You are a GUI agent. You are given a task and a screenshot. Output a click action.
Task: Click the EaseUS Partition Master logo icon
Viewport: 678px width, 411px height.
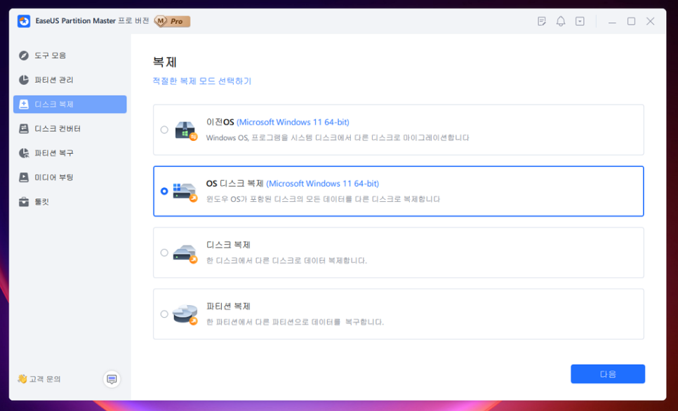24,21
